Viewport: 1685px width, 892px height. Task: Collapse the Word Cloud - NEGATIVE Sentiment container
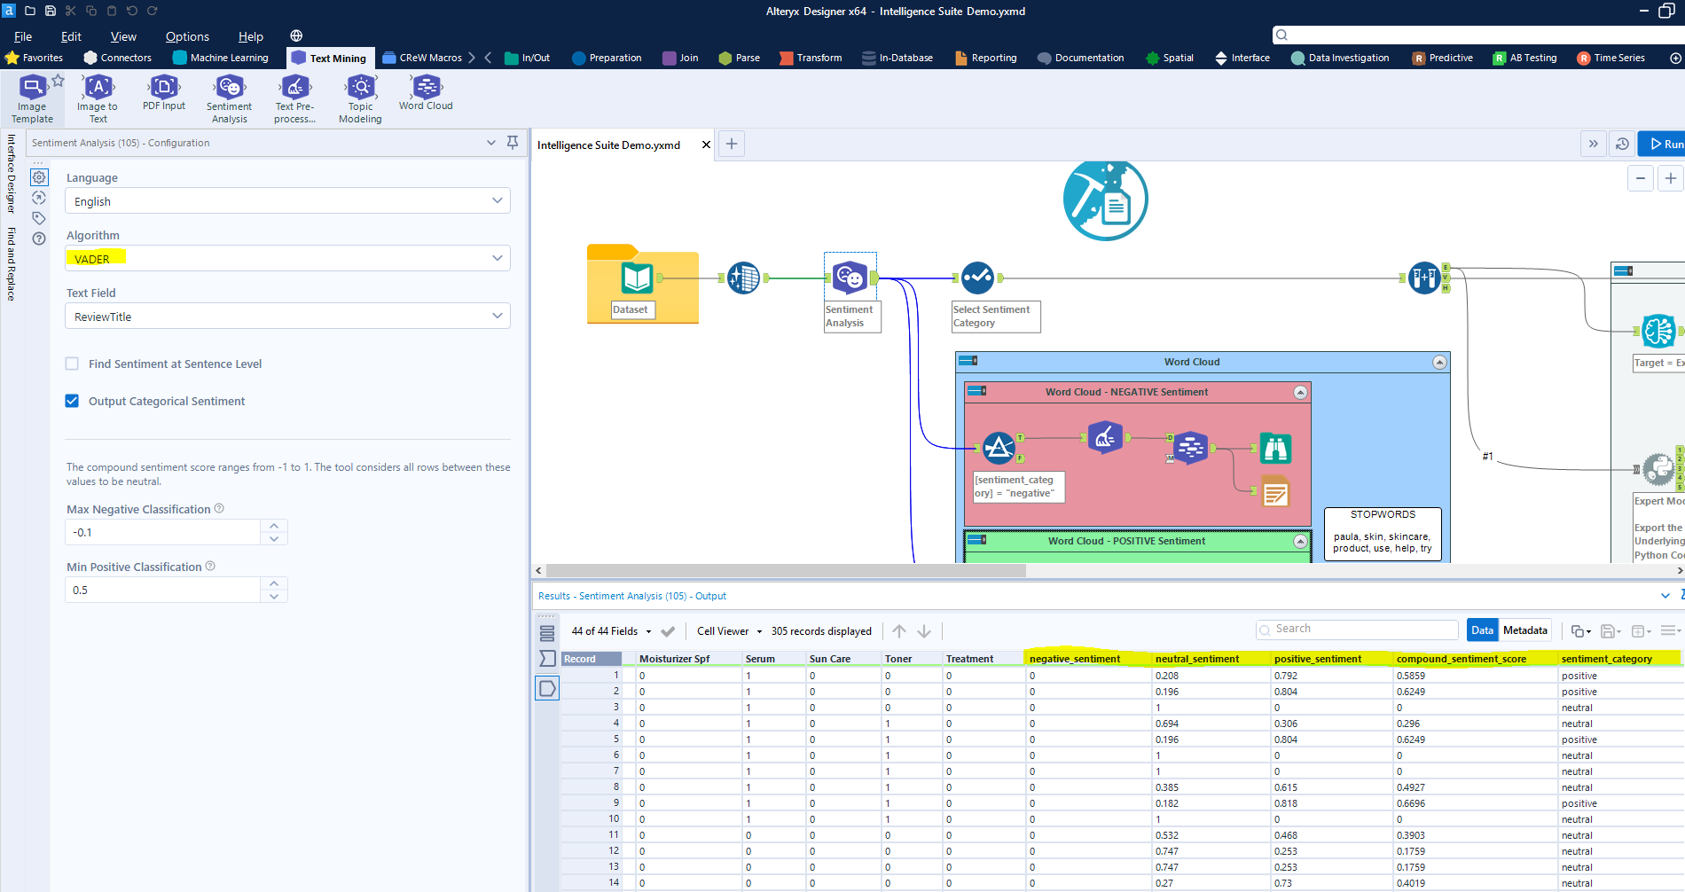click(x=1300, y=391)
